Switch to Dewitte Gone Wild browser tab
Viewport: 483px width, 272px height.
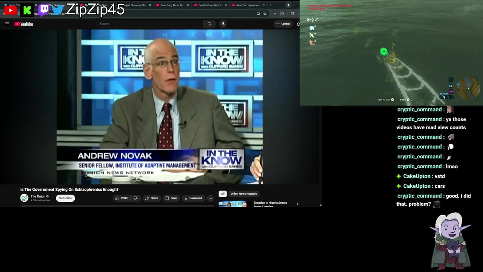[210, 5]
